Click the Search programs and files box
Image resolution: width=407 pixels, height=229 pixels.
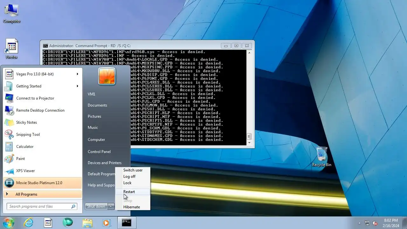coord(42,206)
